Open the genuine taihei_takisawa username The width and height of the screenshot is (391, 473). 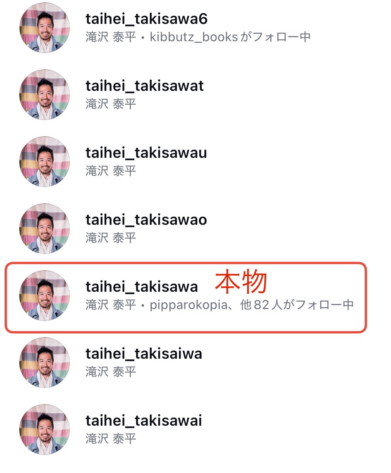point(142,287)
